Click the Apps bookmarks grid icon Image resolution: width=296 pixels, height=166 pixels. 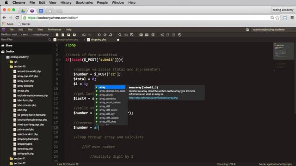coord(4,24)
